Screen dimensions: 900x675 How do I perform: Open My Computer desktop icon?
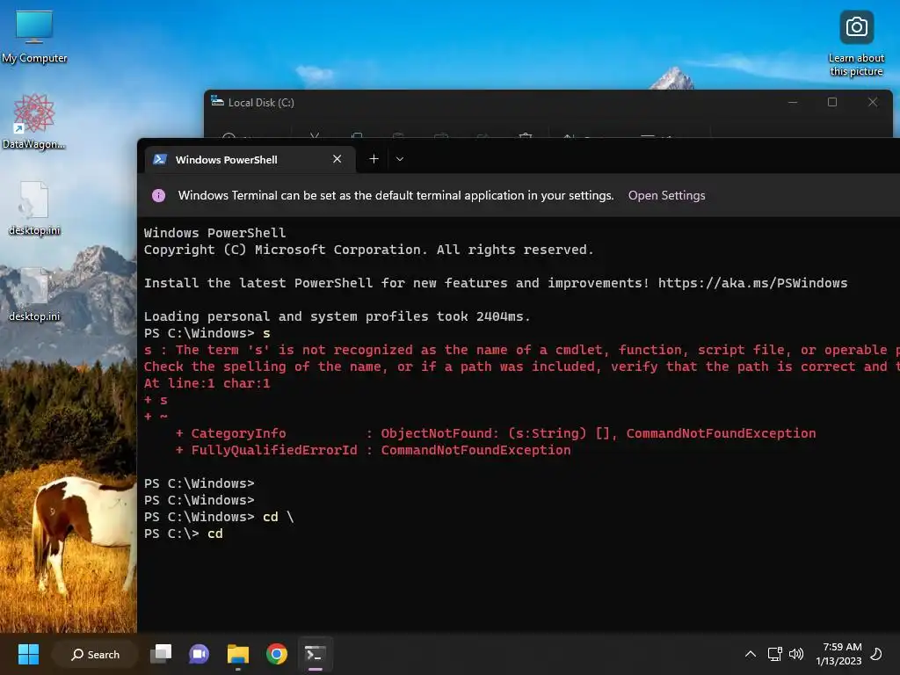pyautogui.click(x=34, y=37)
